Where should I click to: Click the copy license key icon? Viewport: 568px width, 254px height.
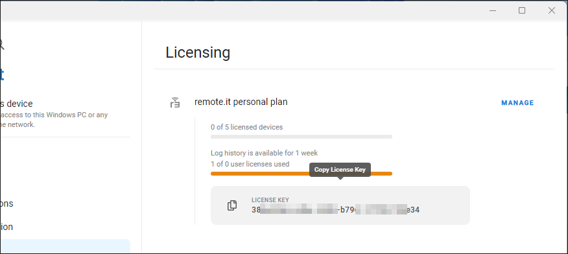[x=232, y=205]
